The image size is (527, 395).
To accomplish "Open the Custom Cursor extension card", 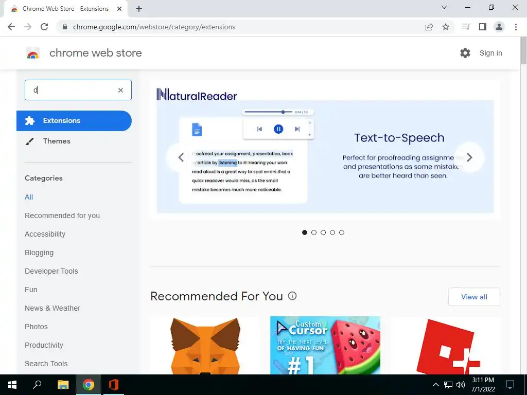I will 325,345.
